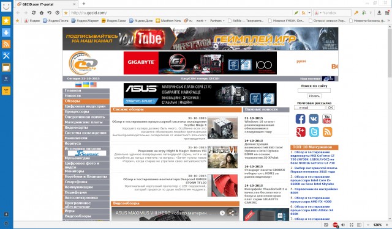Open Yandex search engine dropdown
Image resolution: width=392 pixels, height=229 pixels.
click(317, 13)
